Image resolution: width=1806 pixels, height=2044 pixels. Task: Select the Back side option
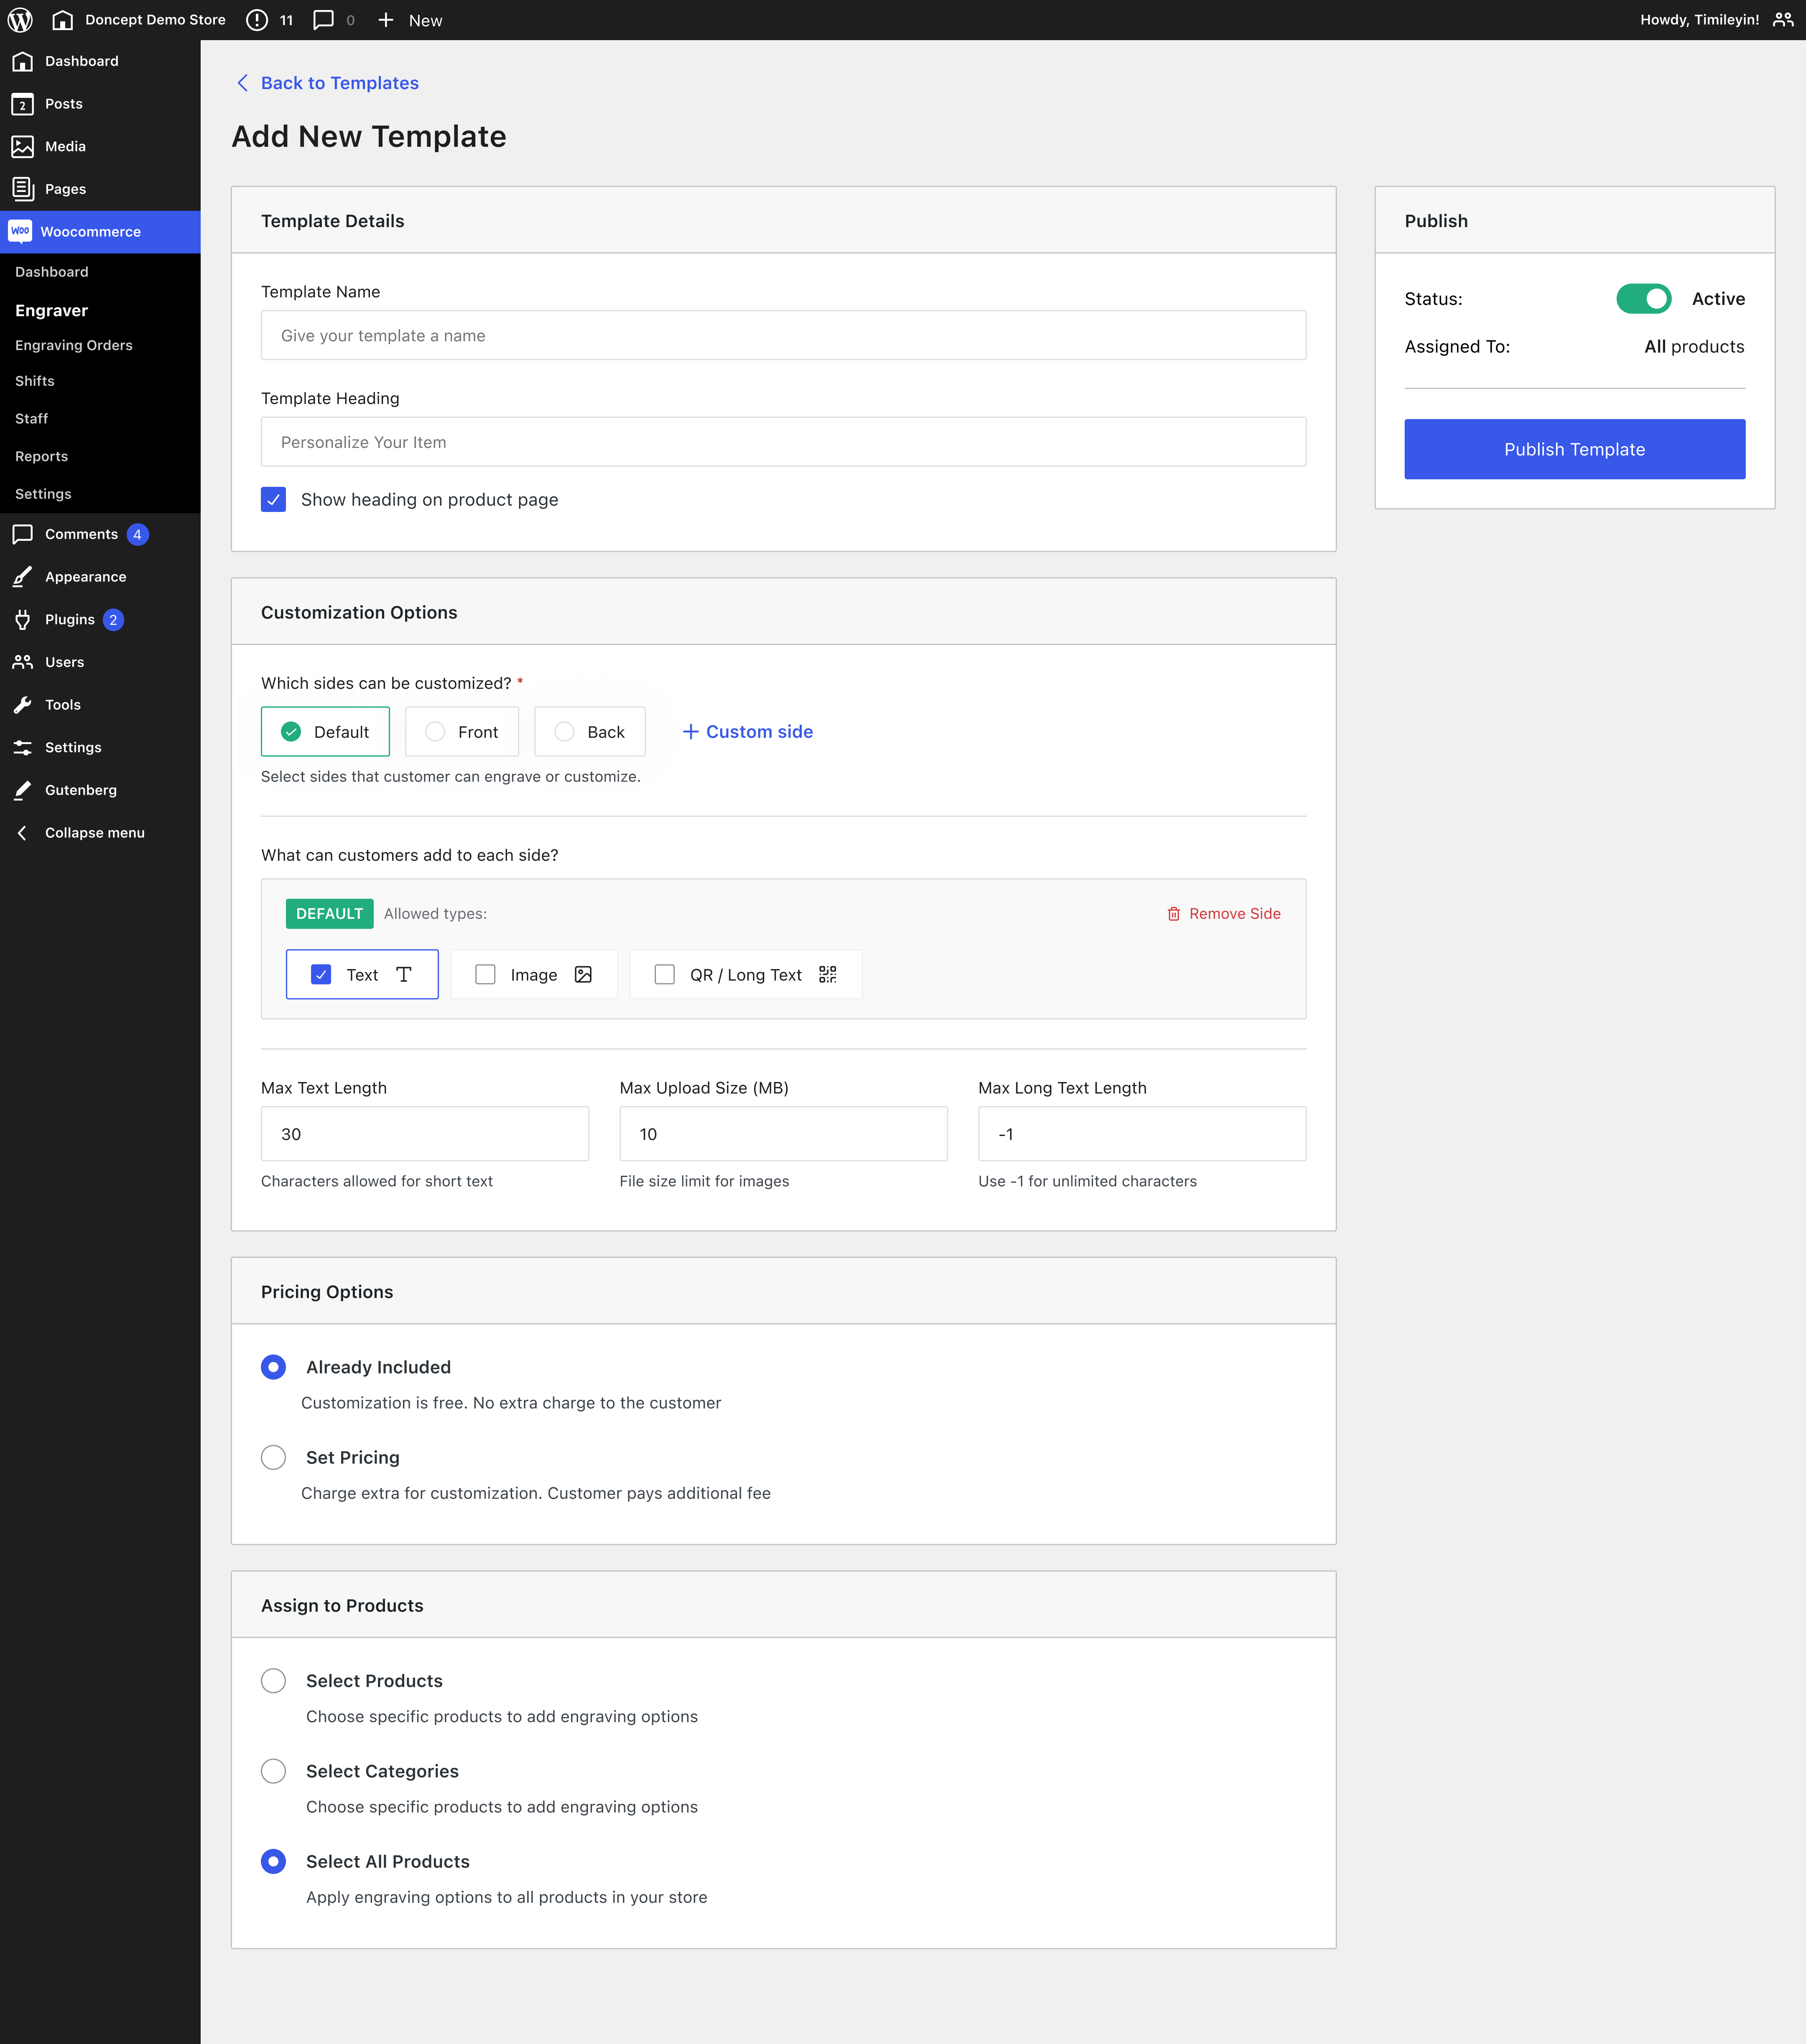coord(590,732)
